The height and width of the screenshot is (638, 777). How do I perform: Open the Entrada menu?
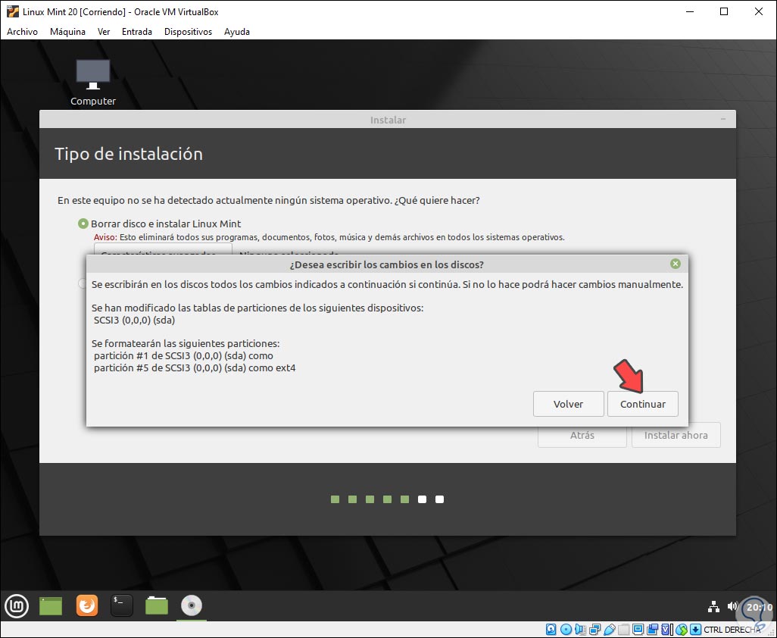point(137,32)
